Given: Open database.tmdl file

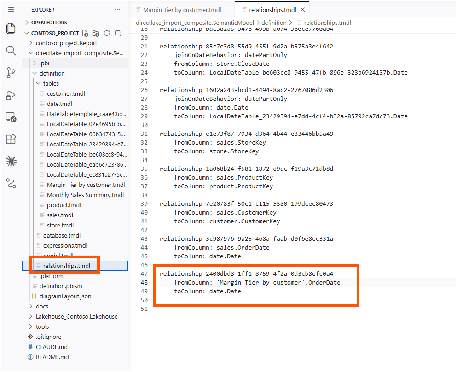Looking at the screenshot, I should [62, 236].
